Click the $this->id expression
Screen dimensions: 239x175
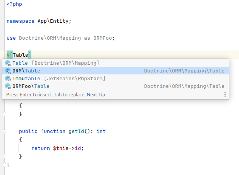click(67, 148)
